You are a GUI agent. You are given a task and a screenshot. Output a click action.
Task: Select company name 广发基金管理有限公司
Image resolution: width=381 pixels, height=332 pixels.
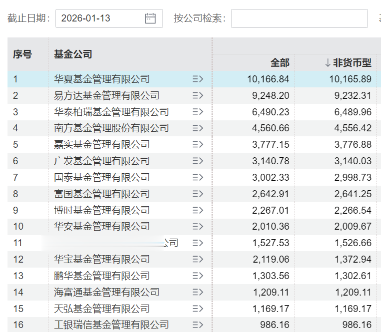pos(102,161)
